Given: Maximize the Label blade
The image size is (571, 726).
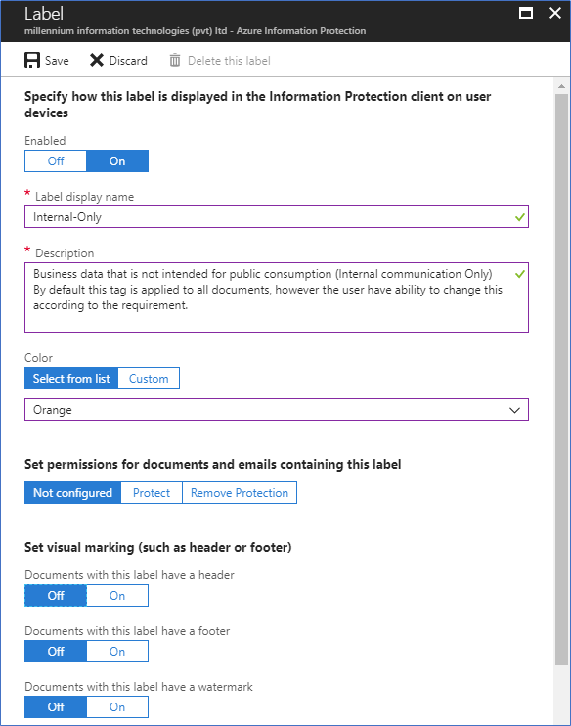Looking at the screenshot, I should 526,13.
